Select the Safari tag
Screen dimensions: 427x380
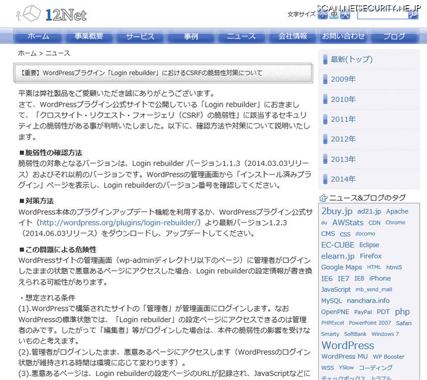tap(403, 323)
